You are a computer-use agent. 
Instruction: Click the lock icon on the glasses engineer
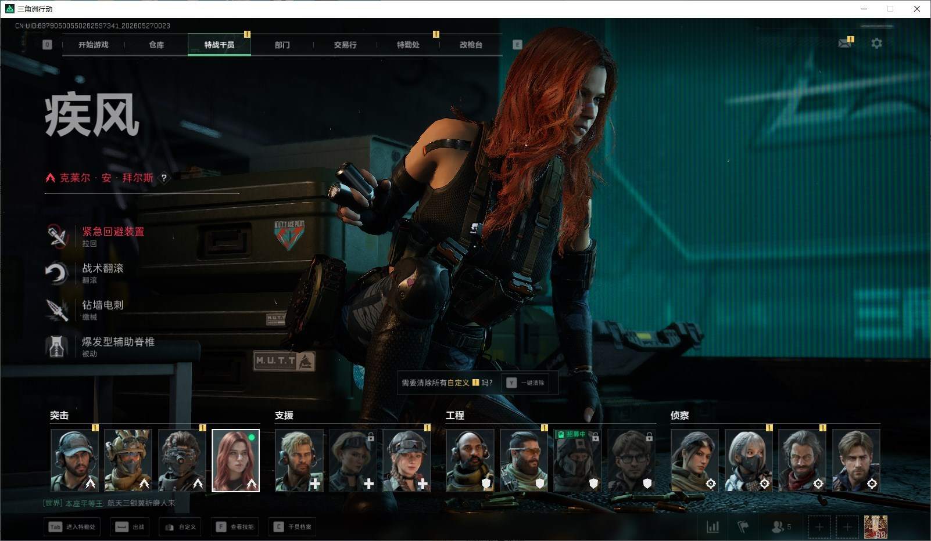click(x=649, y=437)
